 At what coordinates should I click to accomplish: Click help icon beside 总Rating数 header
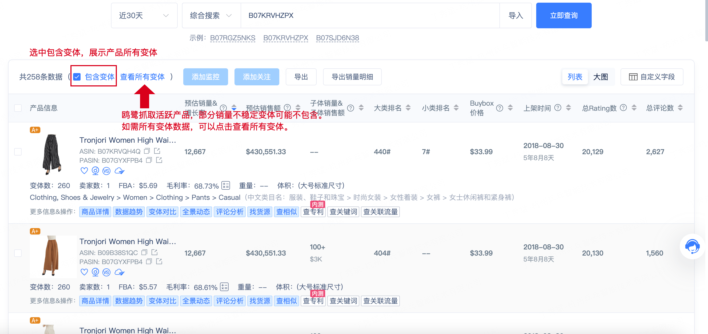coord(623,108)
